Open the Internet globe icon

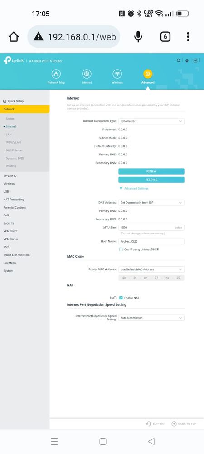(87, 74)
